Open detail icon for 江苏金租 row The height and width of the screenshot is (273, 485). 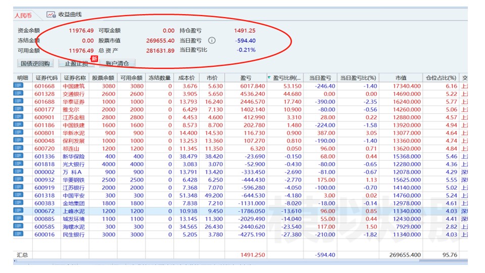18,117
